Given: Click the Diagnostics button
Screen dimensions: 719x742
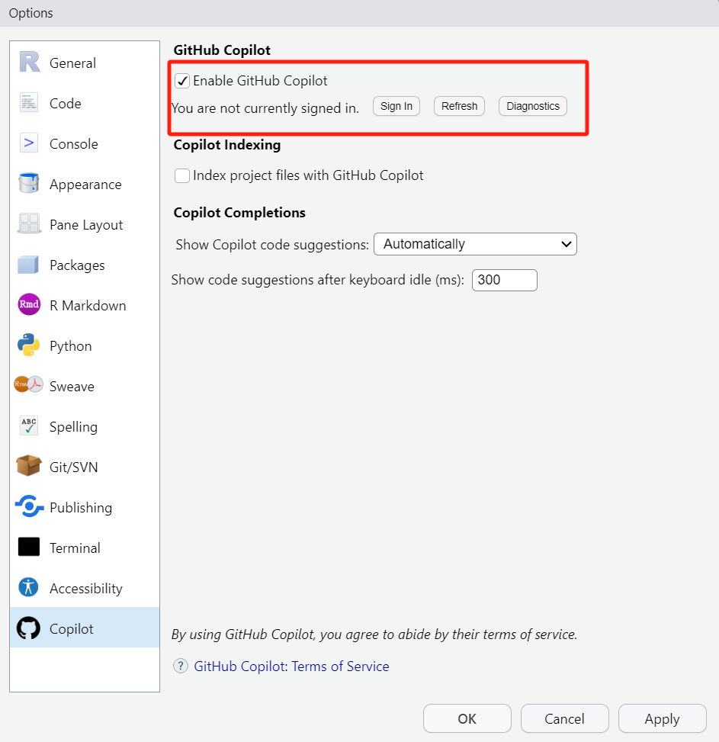Looking at the screenshot, I should coord(533,106).
